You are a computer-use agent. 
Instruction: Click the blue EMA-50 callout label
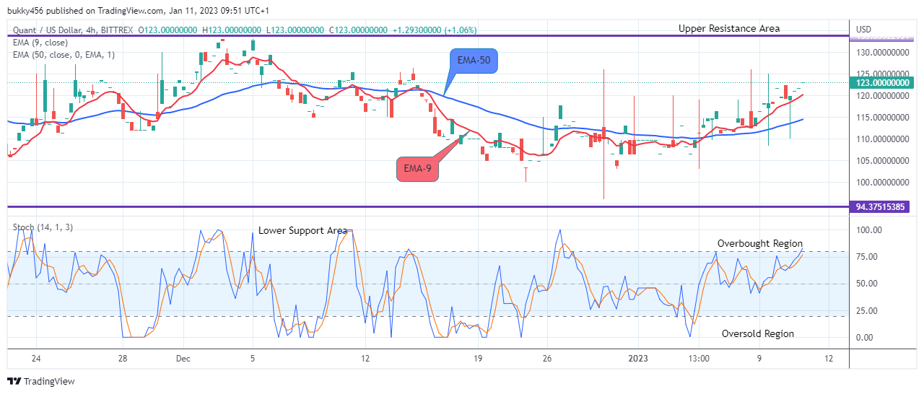[x=474, y=61]
